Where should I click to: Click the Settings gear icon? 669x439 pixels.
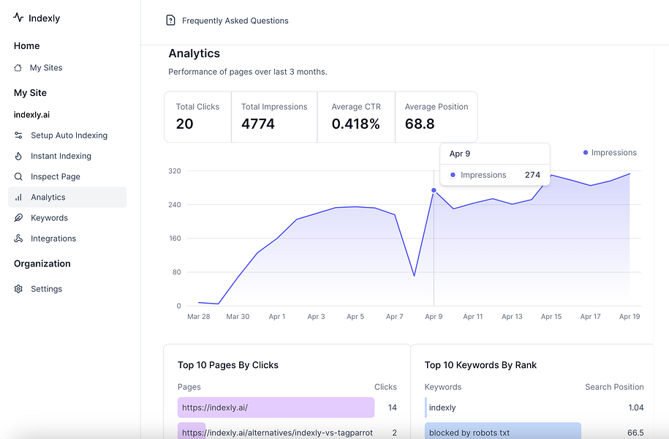click(x=18, y=289)
